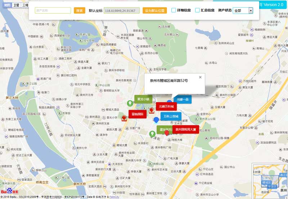
Task: Click the blue pin marker left of 万科上悦城
Action: (156, 120)
